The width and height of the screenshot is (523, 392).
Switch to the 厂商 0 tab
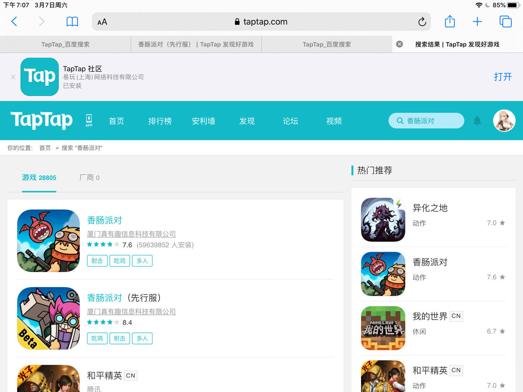point(89,178)
